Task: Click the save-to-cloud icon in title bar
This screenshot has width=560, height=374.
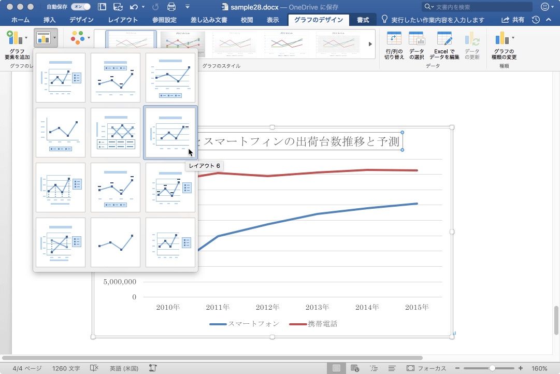Action: pos(118,7)
